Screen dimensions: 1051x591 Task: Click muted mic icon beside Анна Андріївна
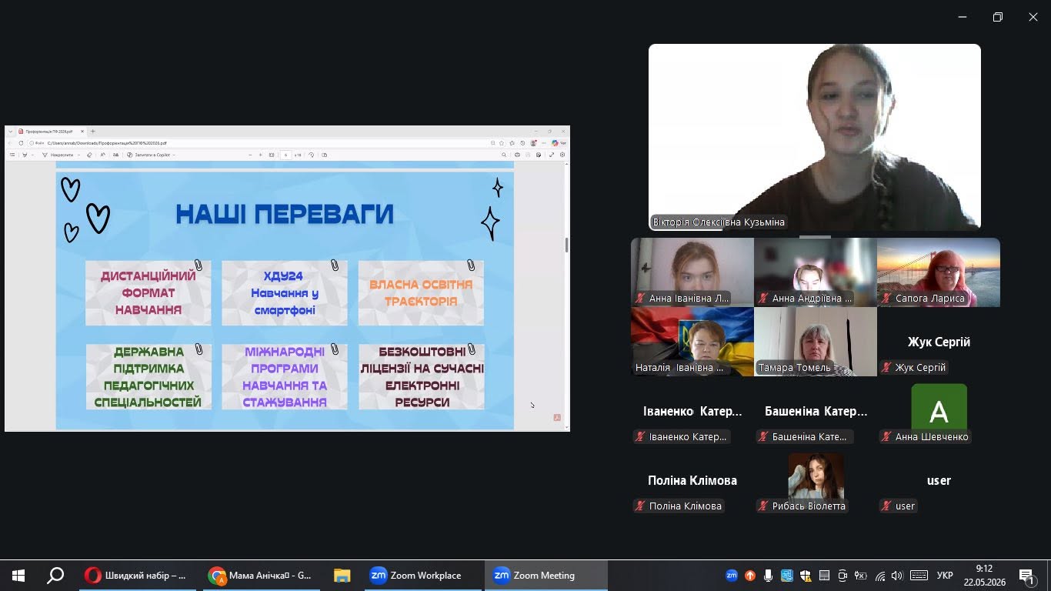pos(763,299)
